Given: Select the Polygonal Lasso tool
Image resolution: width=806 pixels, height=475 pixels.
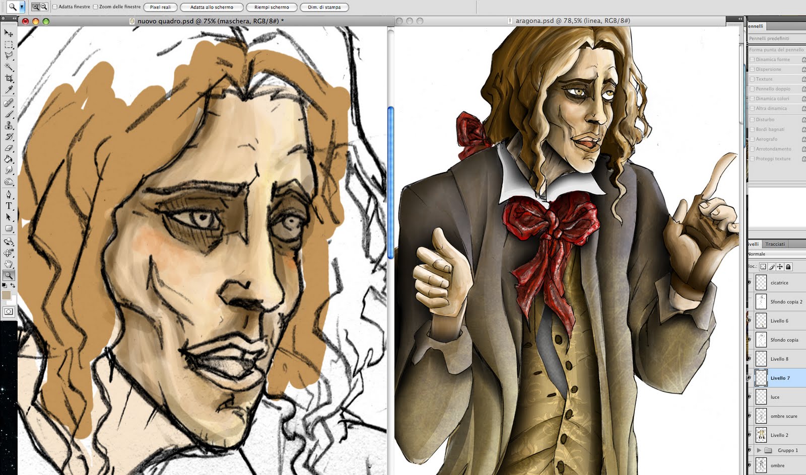Looking at the screenshot, I should pos(9,56).
